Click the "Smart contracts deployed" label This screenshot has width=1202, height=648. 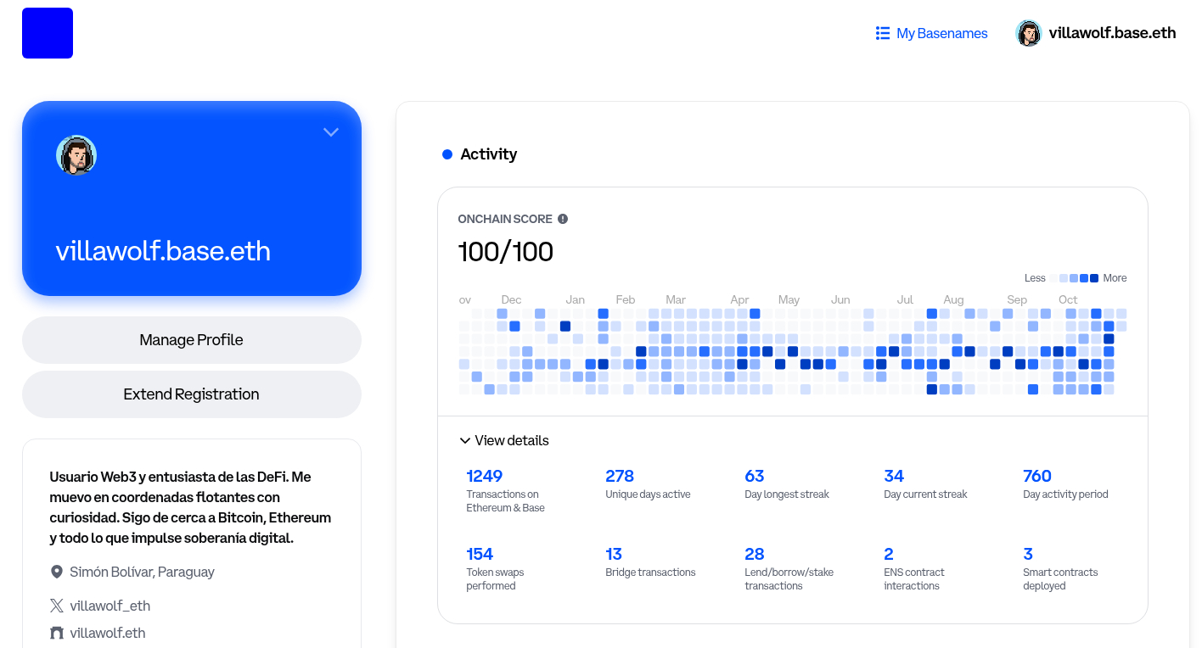click(1061, 579)
